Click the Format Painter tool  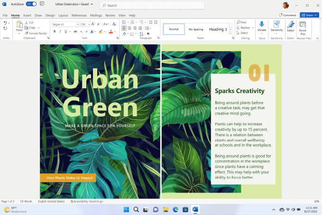pyautogui.click(x=36, y=33)
